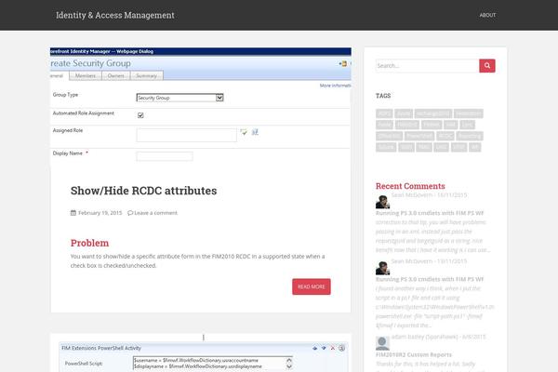Viewport: 558px width, 372px height.
Task: Toggle the Automated Role Assignment checkbox
Action: (x=140, y=115)
